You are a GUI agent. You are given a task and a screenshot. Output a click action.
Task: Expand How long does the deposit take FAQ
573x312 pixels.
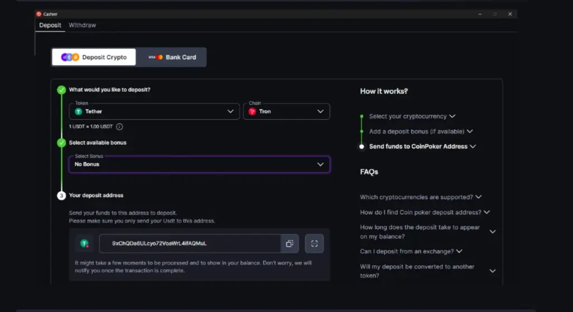pyautogui.click(x=428, y=231)
